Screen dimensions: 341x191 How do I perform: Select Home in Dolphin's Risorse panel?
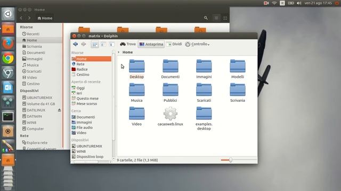click(x=91, y=59)
